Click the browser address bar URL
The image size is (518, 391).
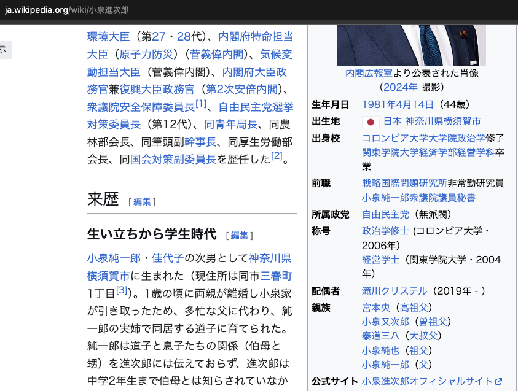coord(66,10)
